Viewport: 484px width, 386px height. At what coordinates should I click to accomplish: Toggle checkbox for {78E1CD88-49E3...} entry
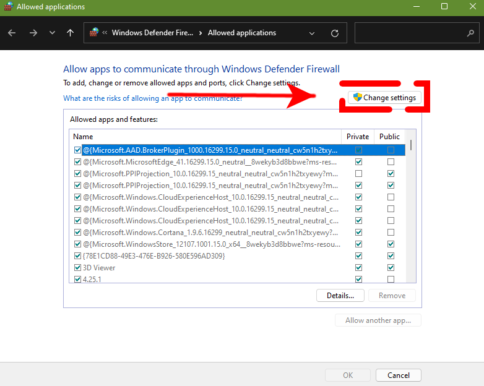pyautogui.click(x=77, y=256)
